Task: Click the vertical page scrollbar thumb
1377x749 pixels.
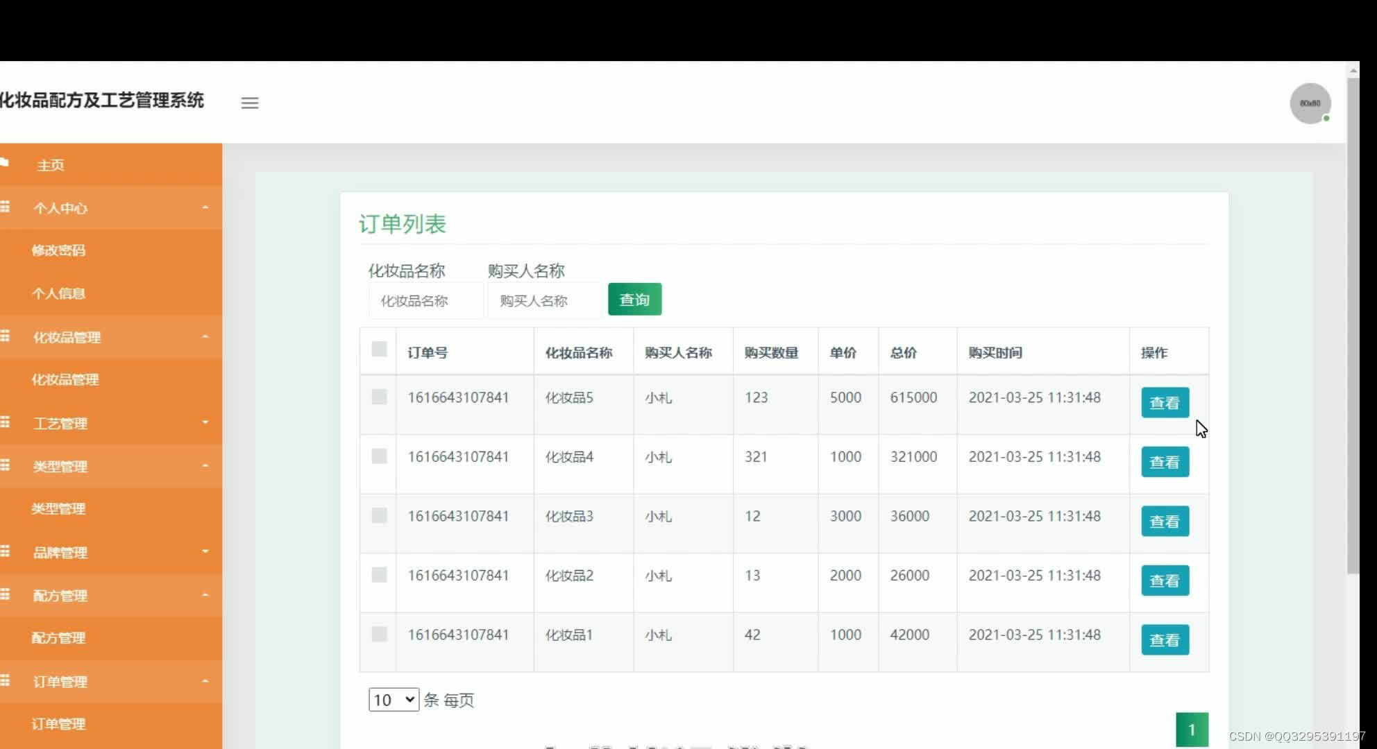Action: click(1353, 326)
